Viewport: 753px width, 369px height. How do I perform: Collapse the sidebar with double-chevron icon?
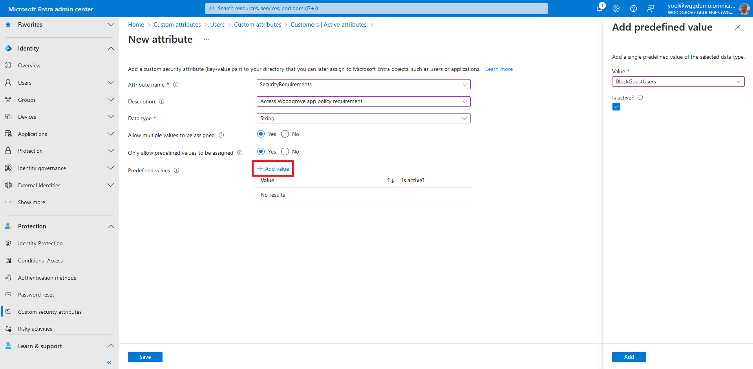(109, 362)
